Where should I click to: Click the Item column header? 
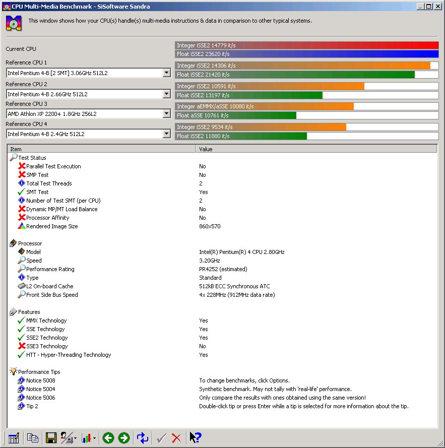tap(101, 149)
